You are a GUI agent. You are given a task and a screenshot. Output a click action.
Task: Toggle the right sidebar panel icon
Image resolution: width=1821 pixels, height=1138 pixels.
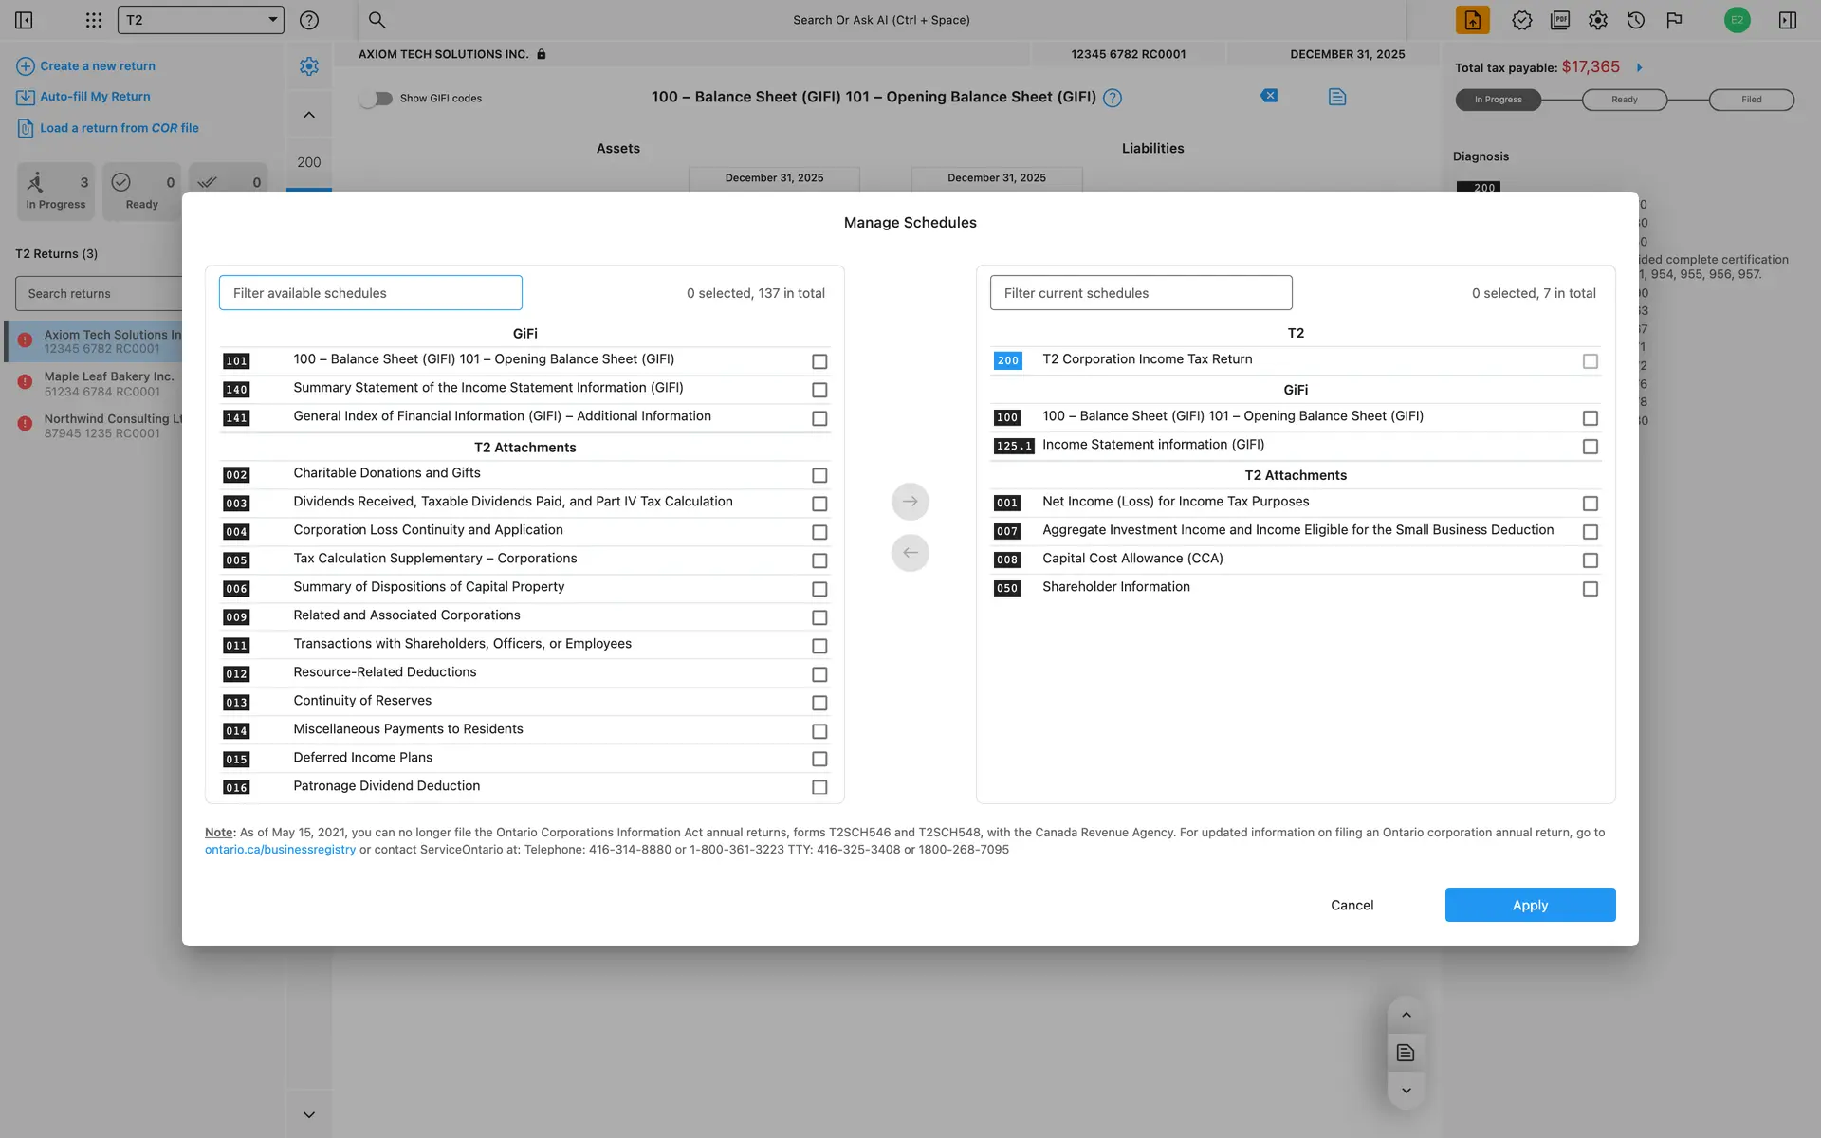click(x=1788, y=20)
